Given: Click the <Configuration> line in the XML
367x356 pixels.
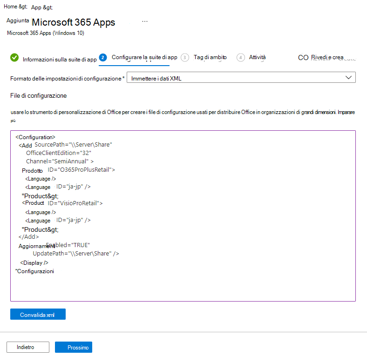Looking at the screenshot, I should (35, 137).
